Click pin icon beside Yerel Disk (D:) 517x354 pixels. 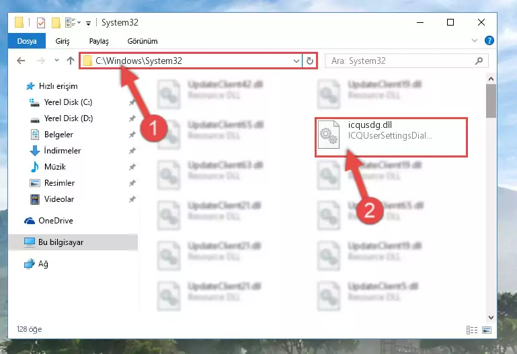(132, 118)
